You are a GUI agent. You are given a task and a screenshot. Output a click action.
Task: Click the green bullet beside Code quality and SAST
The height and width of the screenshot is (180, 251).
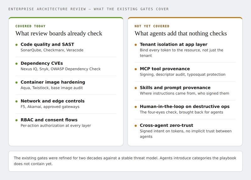click(x=16, y=45)
